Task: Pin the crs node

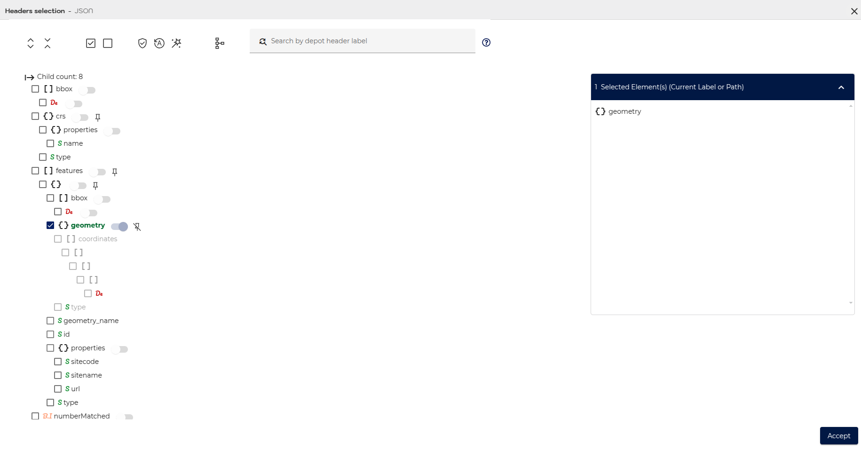Action: [98, 117]
